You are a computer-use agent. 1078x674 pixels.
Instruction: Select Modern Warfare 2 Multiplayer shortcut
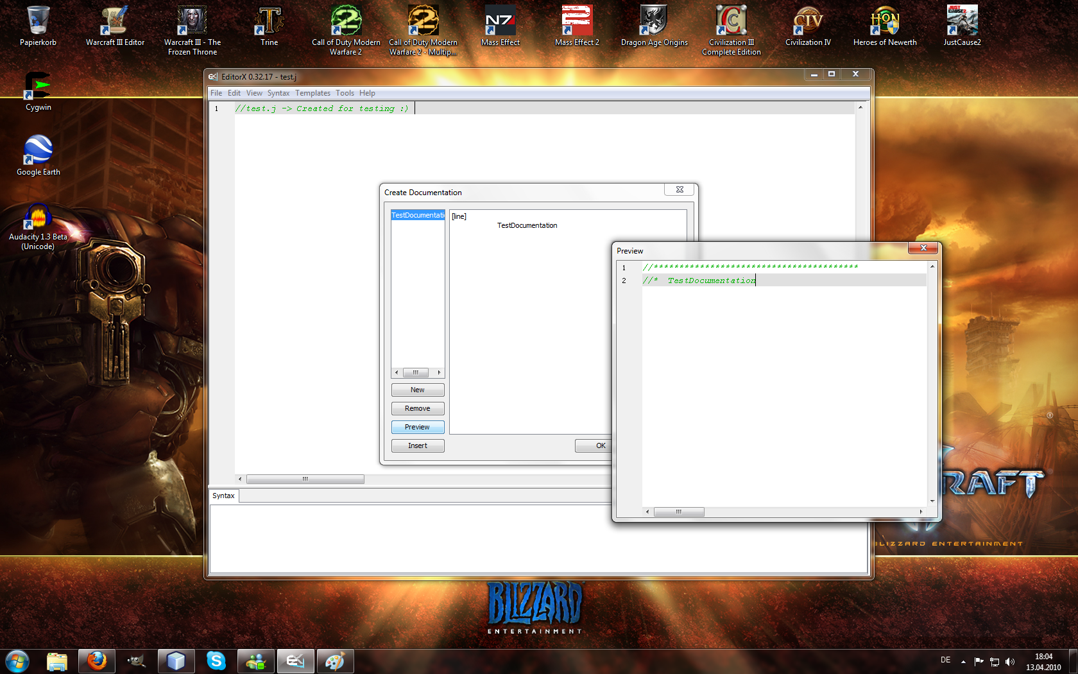tap(424, 30)
